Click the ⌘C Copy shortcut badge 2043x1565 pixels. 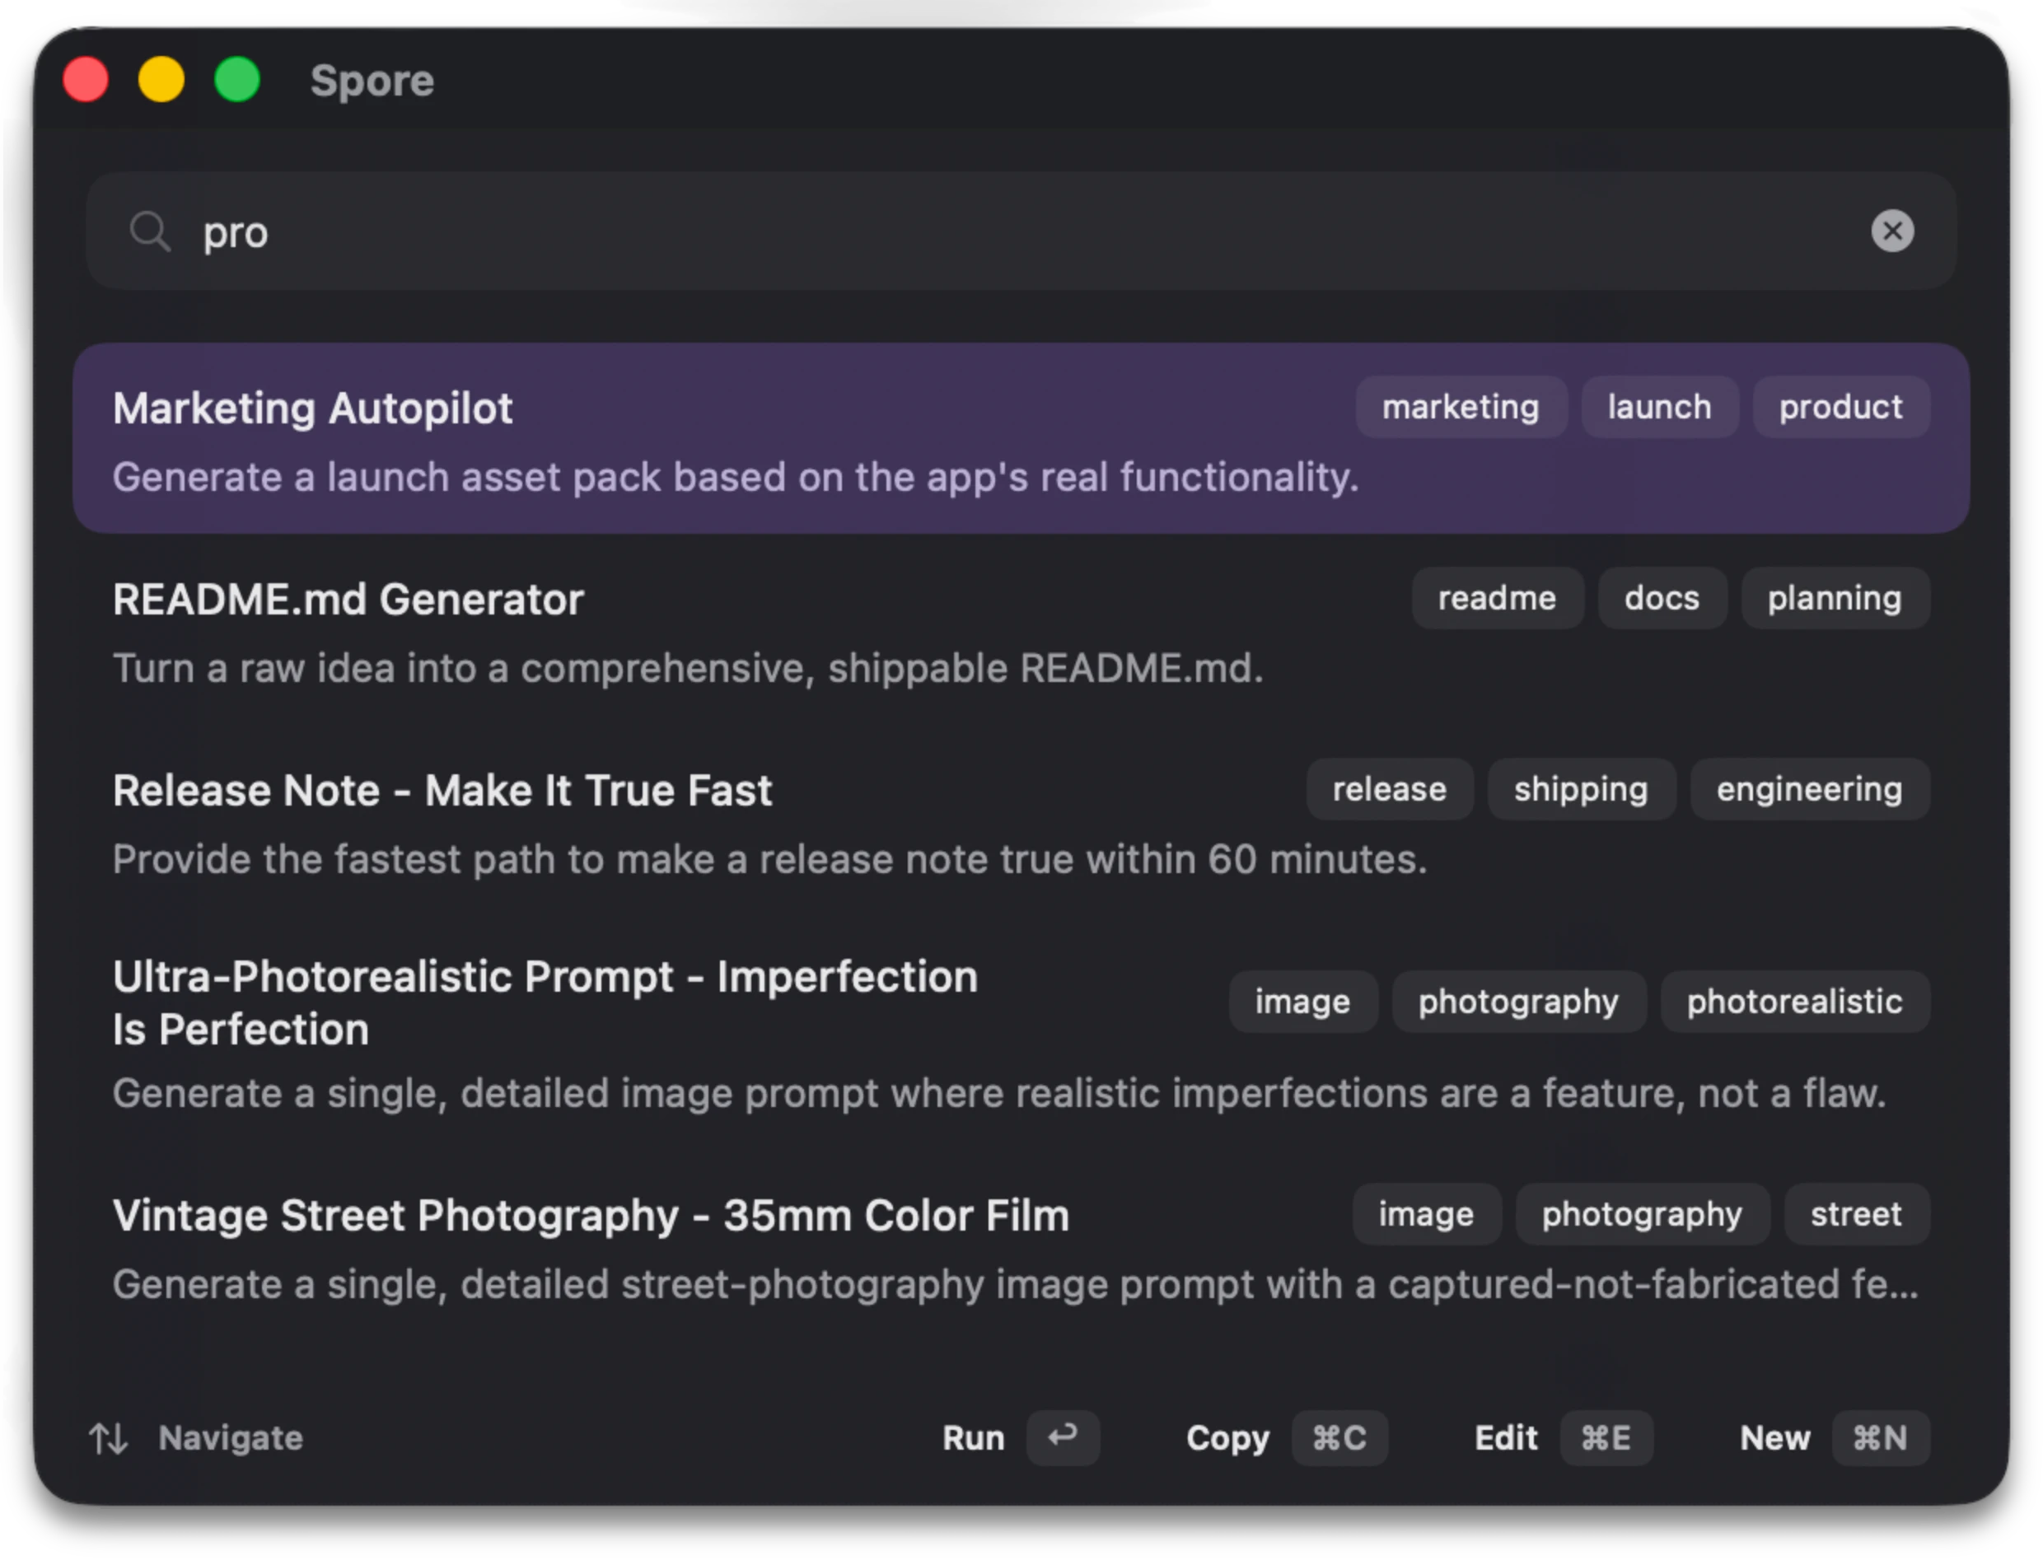(1339, 1438)
